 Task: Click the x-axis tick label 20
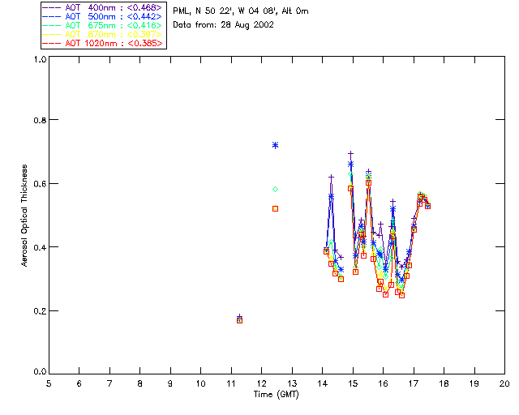[x=504, y=383]
